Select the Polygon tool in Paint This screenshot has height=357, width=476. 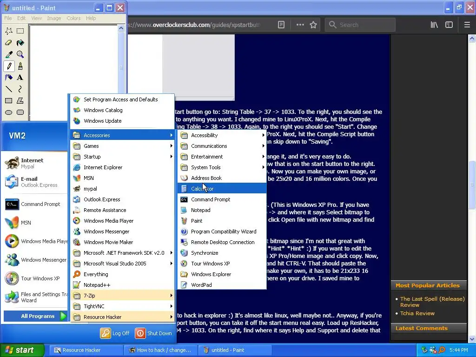[20, 101]
